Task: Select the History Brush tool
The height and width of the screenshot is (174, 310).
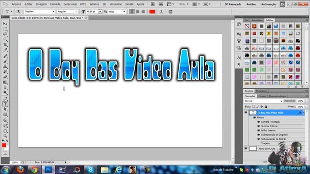Action: tap(5, 72)
